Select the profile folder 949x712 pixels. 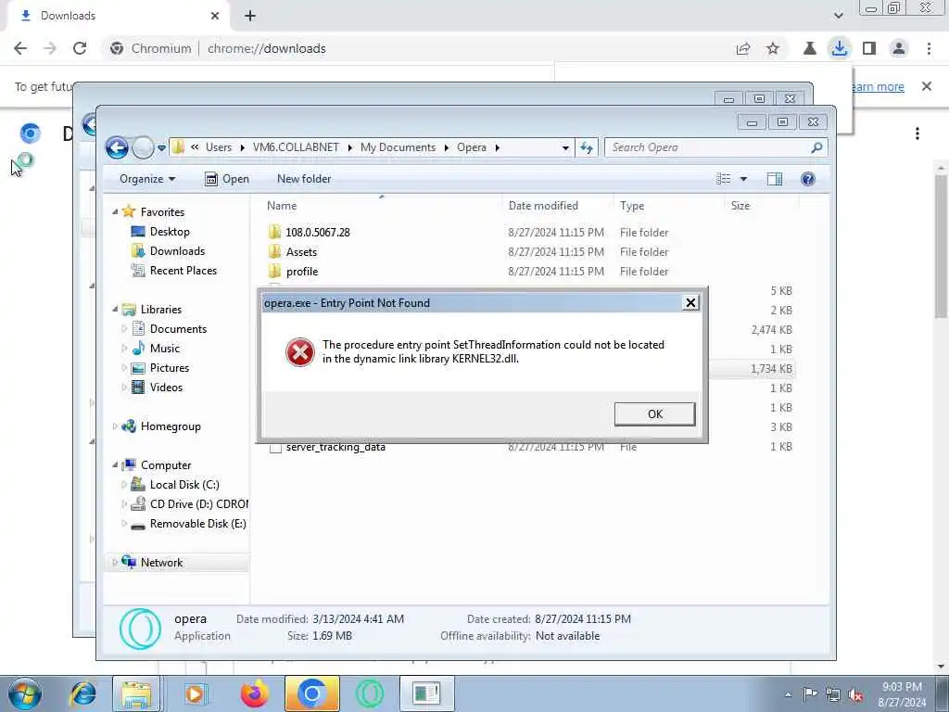click(302, 272)
